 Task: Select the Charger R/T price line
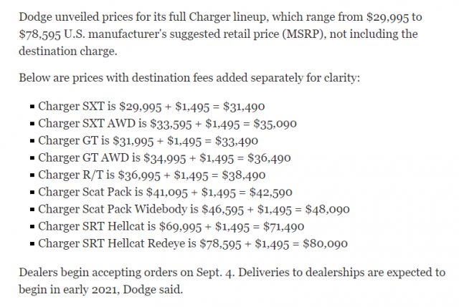point(152,175)
